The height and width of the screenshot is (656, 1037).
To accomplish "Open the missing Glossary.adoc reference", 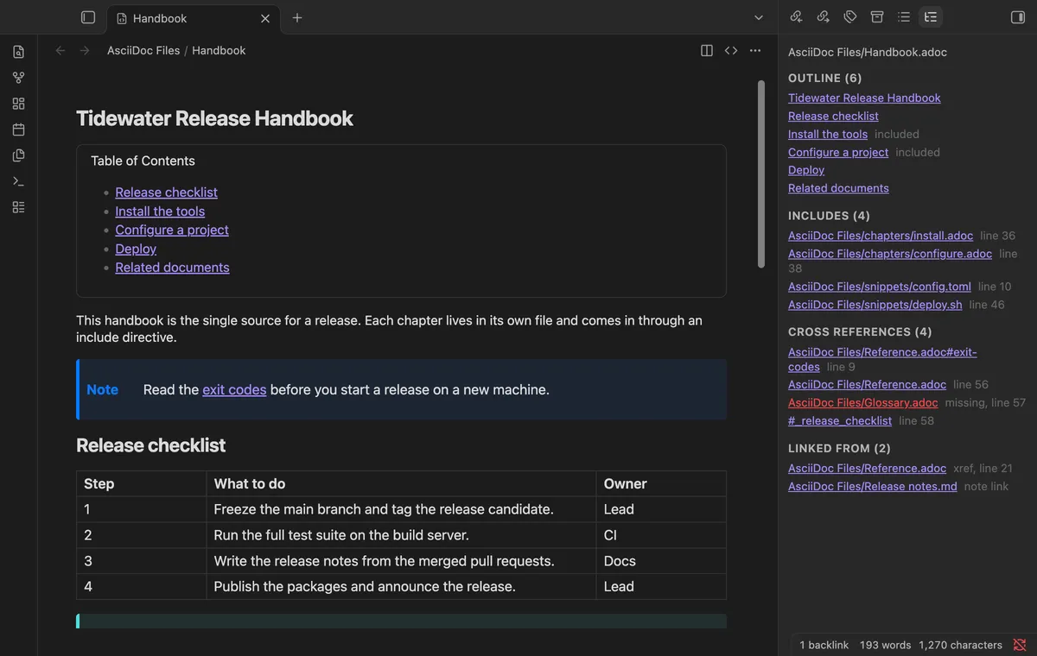I will [863, 403].
